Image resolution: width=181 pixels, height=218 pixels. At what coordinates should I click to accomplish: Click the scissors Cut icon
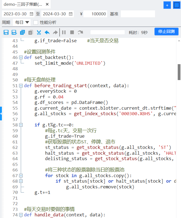click(x=39, y=32)
